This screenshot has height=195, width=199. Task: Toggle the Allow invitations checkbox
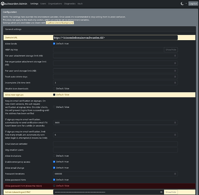[x=54, y=156]
